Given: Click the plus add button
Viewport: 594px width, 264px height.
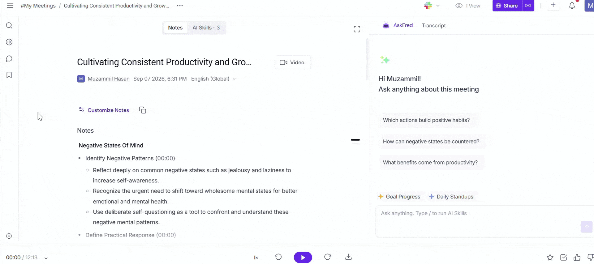Looking at the screenshot, I should click(x=553, y=5).
